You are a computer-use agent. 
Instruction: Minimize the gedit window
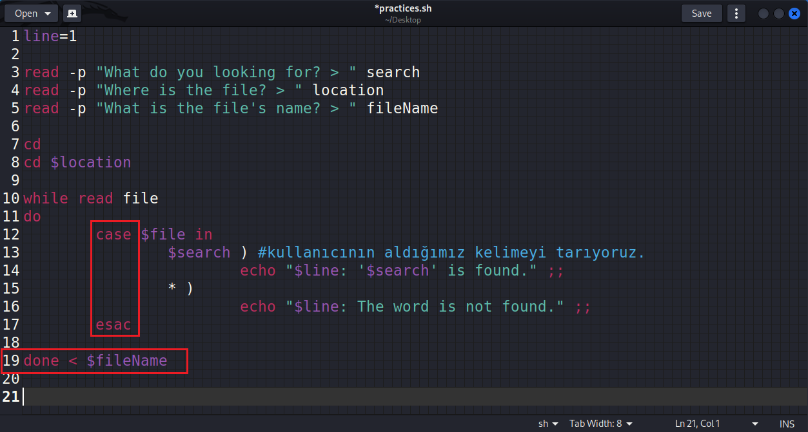coord(764,14)
